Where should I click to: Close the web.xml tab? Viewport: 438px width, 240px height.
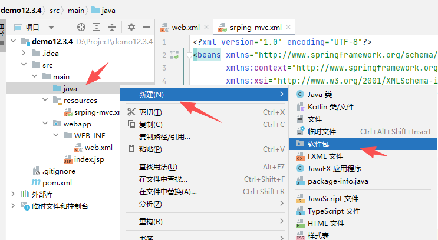206,28
